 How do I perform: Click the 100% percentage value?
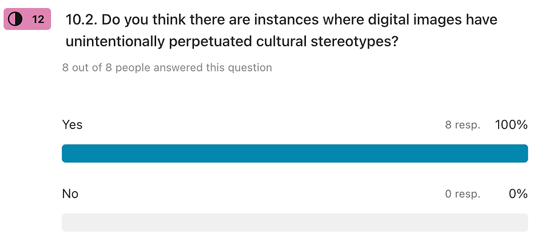[511, 125]
